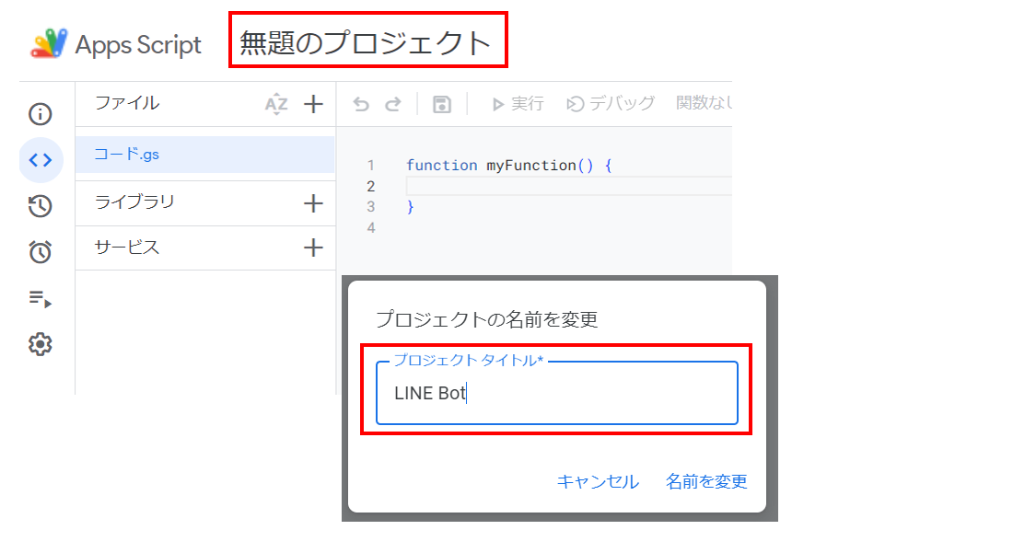Click line number 4 in gutter
The image size is (1025, 553).
tap(370, 228)
